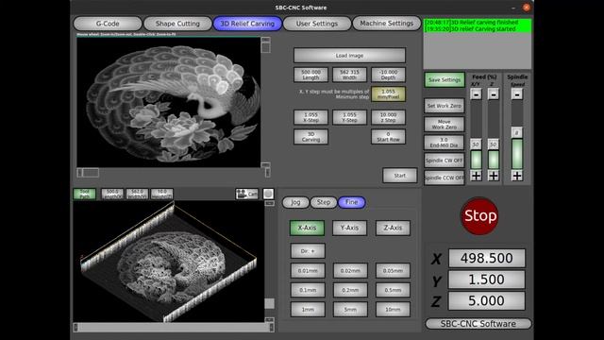Screen dimensions: 604x340
Task: Pick the 0.02mm step size
Action: 350,271
